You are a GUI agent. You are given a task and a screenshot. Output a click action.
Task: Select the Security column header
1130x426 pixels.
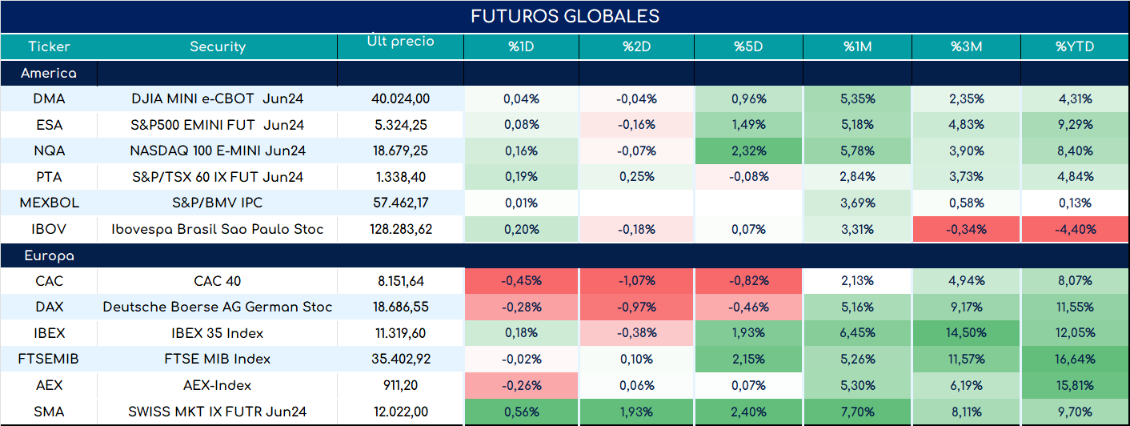(218, 46)
